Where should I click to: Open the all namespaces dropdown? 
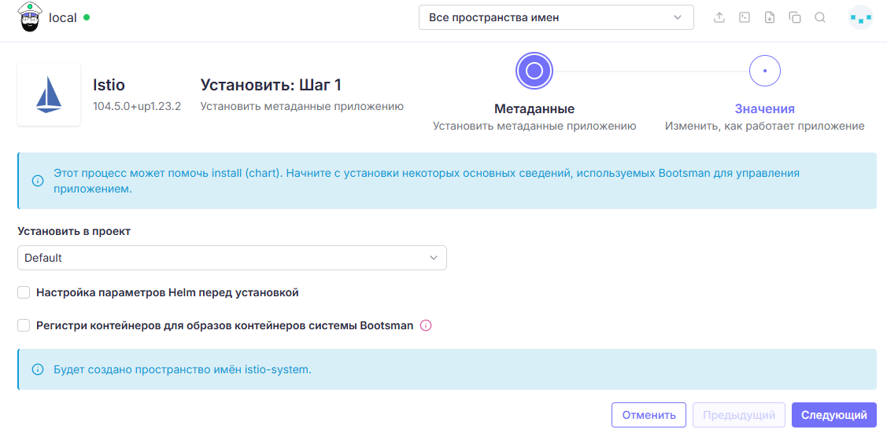(x=556, y=17)
